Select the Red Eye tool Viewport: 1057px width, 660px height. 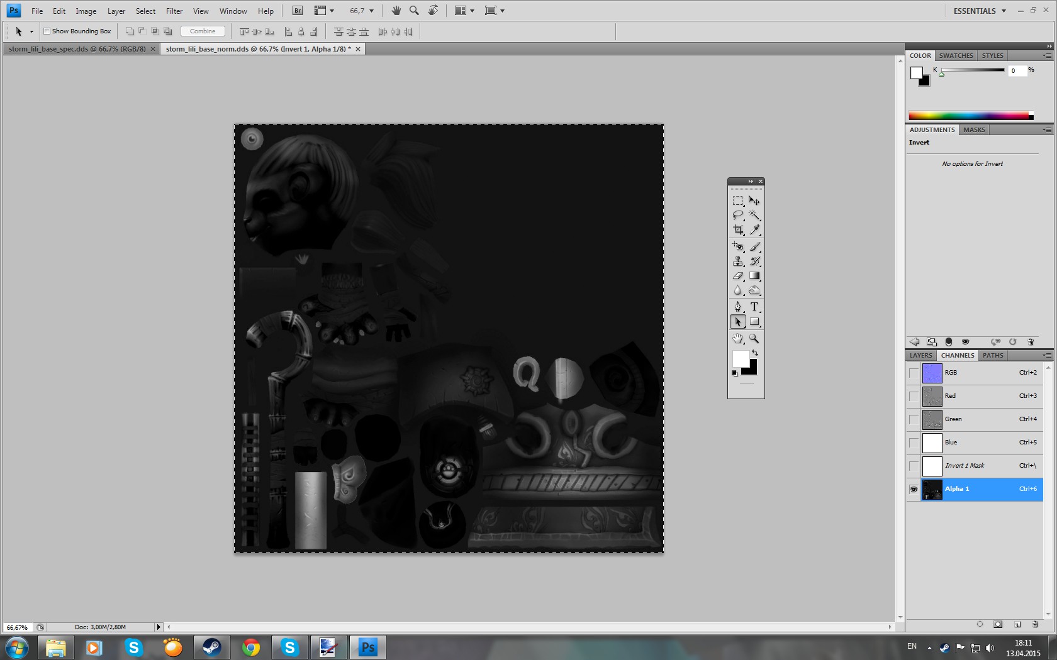click(x=738, y=246)
